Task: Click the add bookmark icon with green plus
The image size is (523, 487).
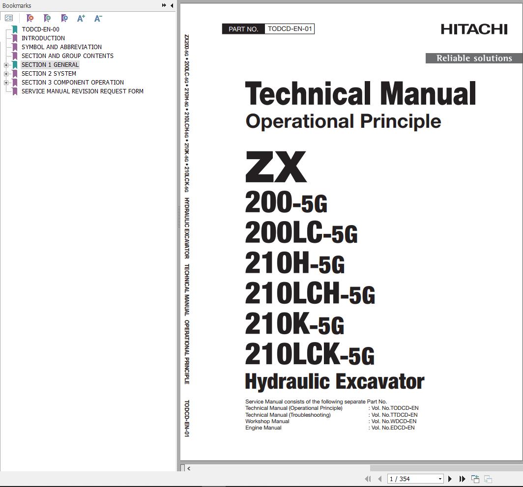Action: [x=47, y=18]
